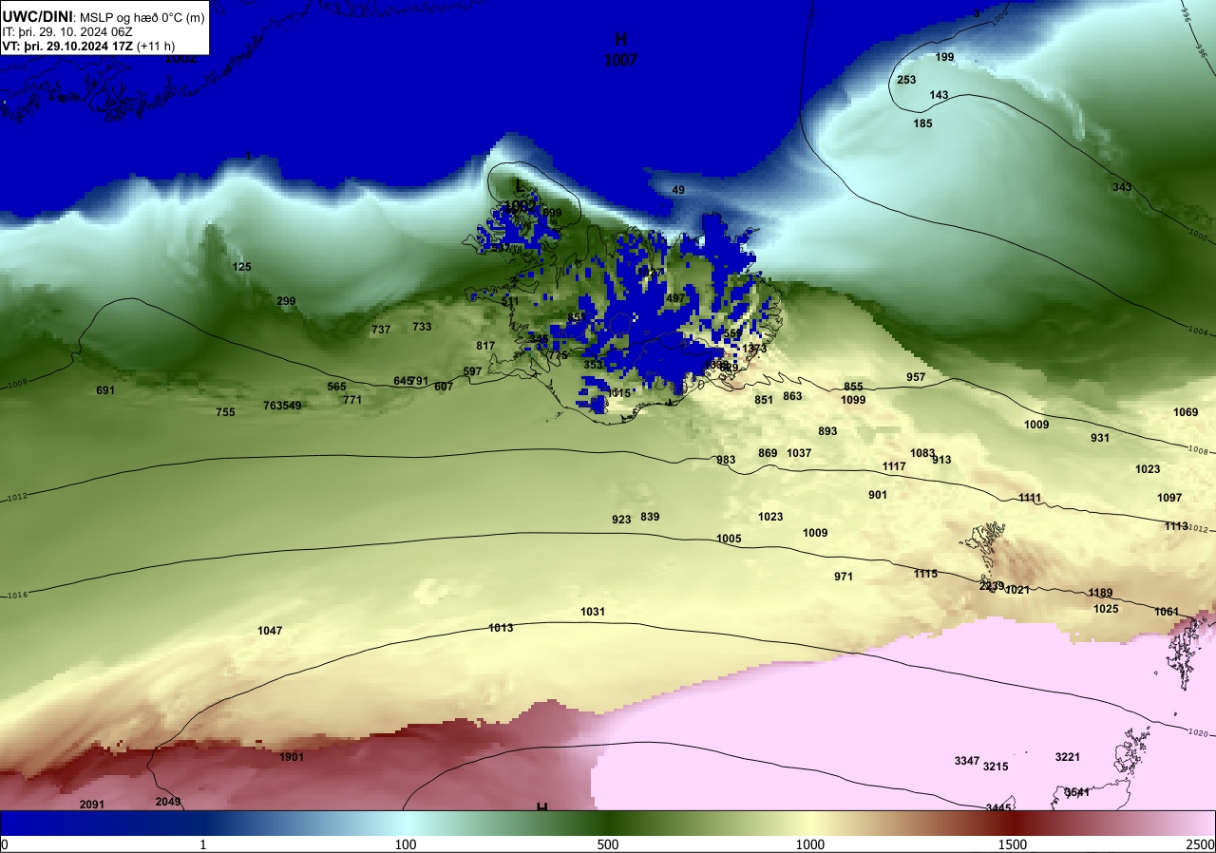Click the height value 1099
Screen dimensions: 1216x853
(853, 400)
